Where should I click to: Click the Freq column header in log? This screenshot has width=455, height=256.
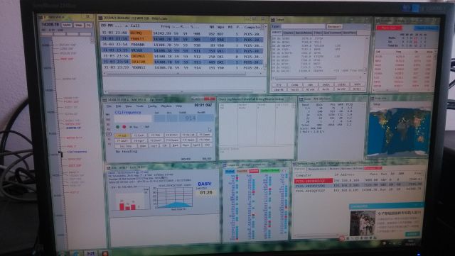165,26
